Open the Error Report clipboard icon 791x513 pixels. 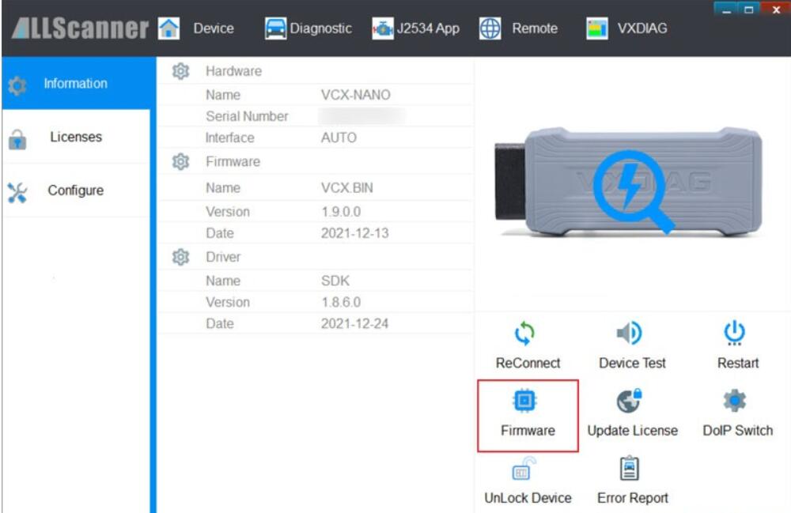(631, 470)
